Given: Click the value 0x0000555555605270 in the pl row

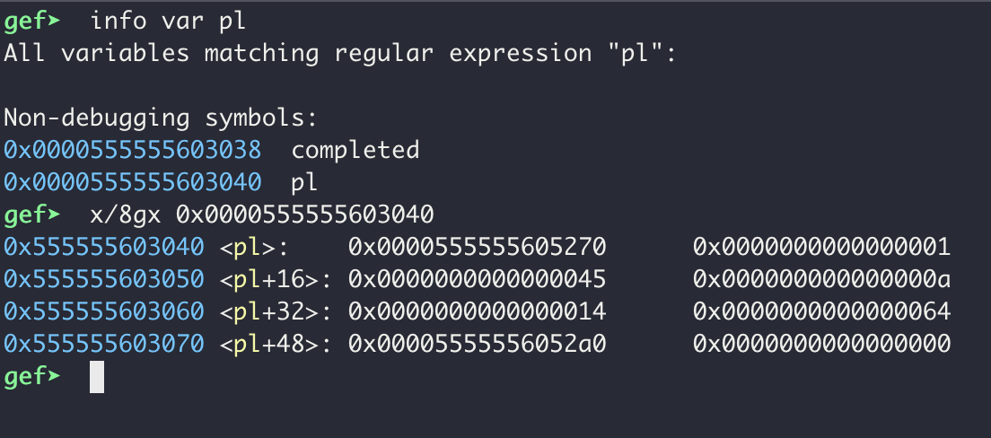Looking at the screenshot, I should 478,247.
